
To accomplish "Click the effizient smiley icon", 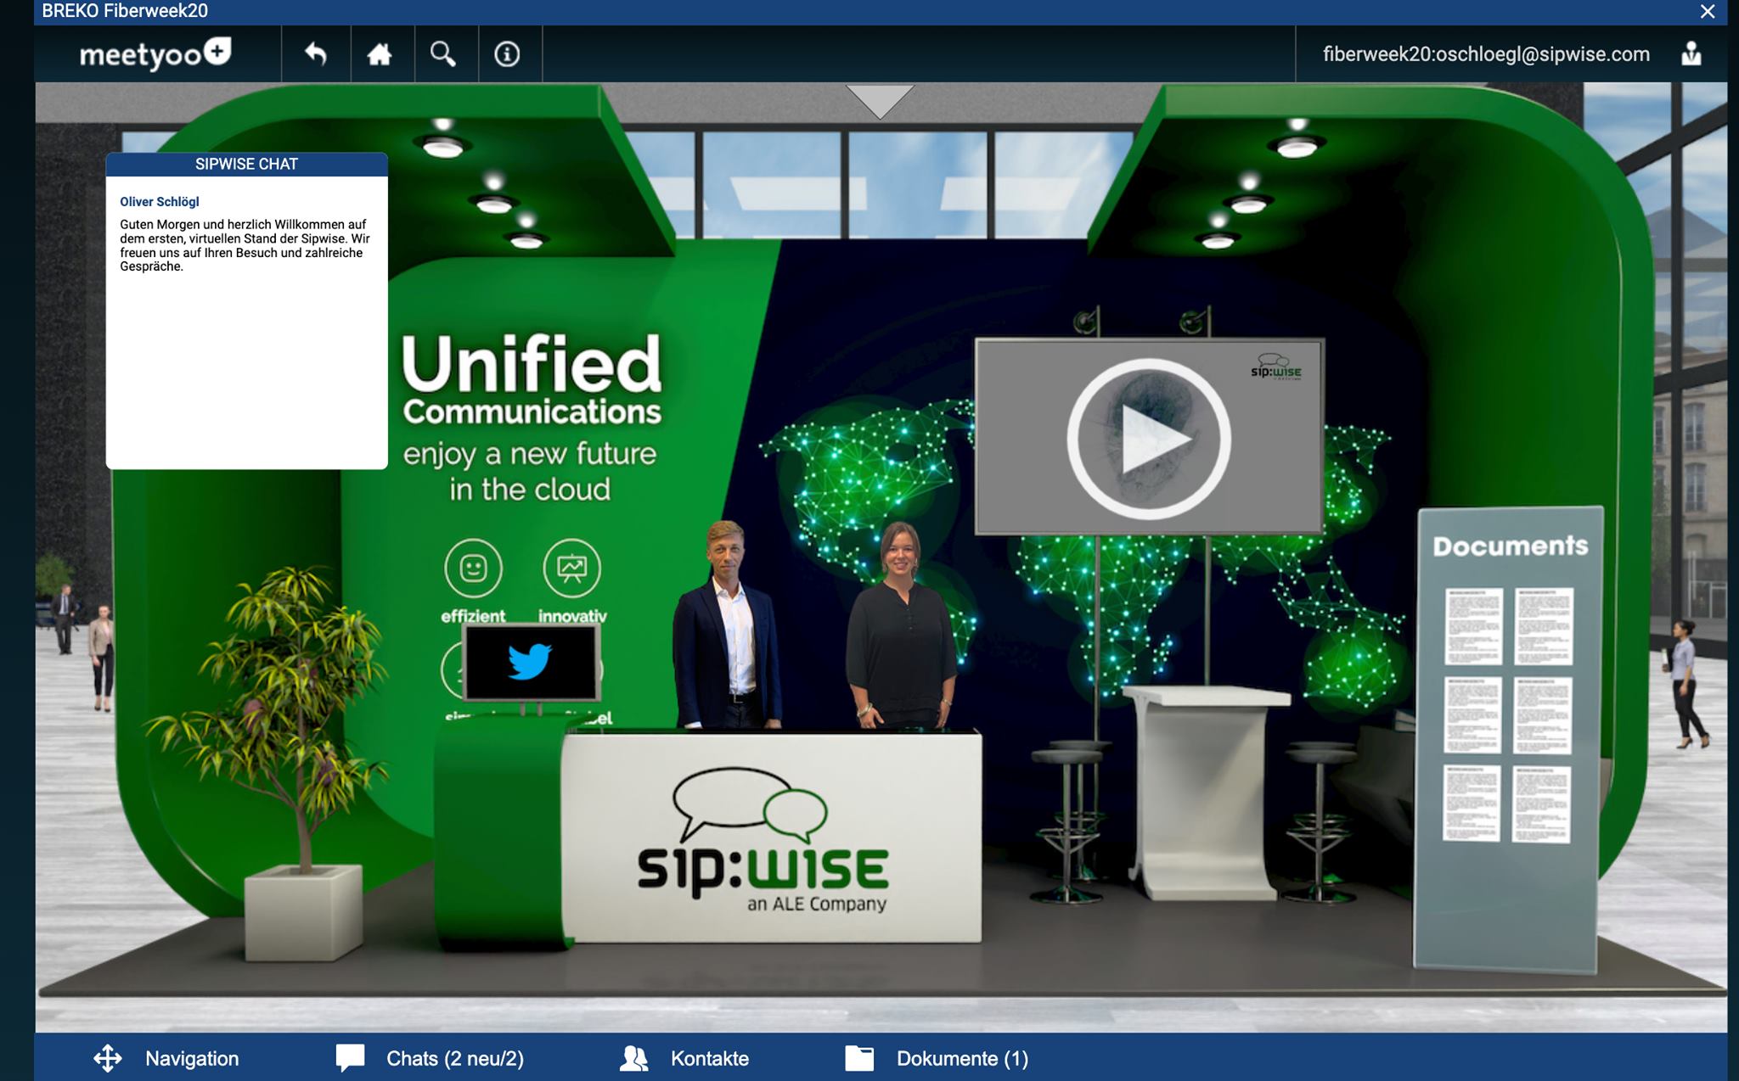I will tap(473, 568).
